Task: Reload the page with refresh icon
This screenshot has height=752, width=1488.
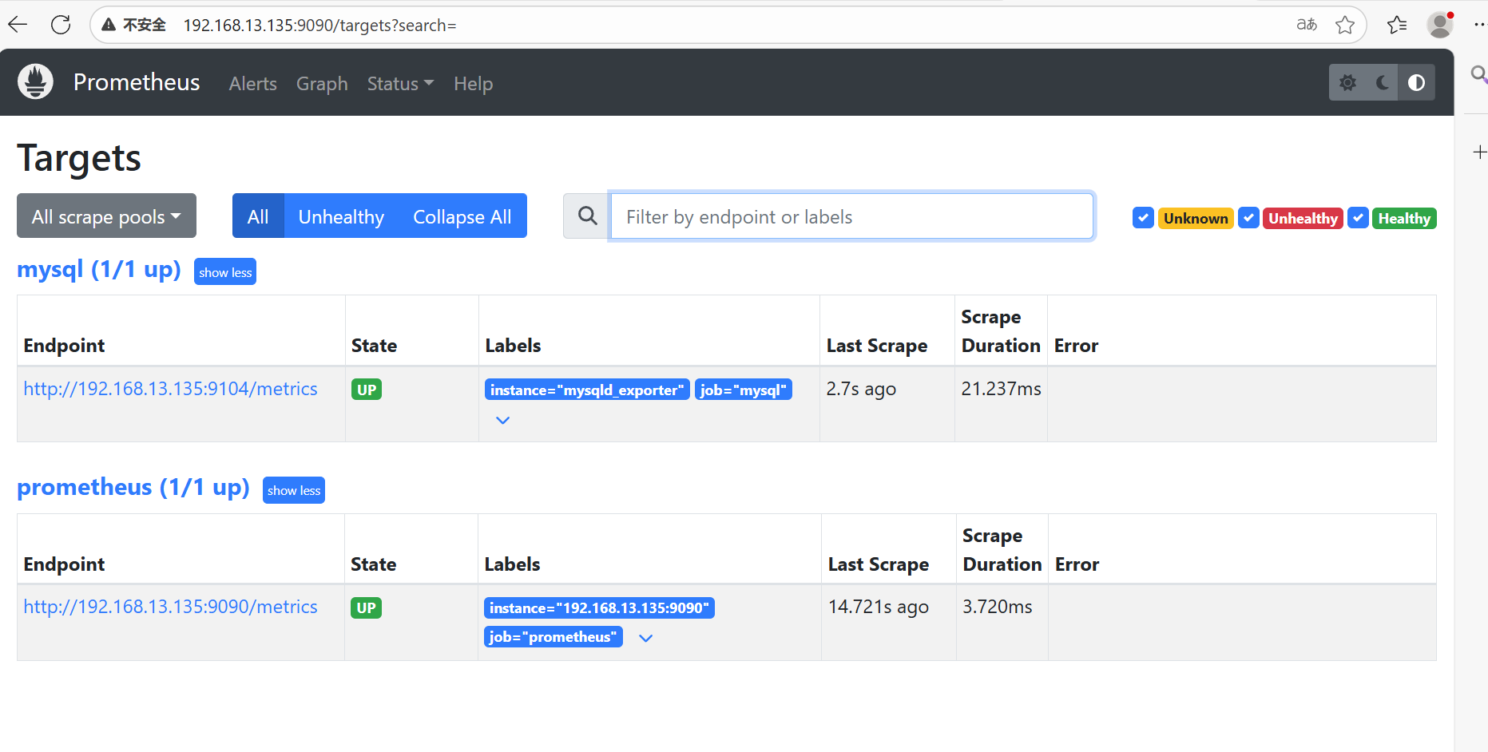Action: (x=61, y=25)
